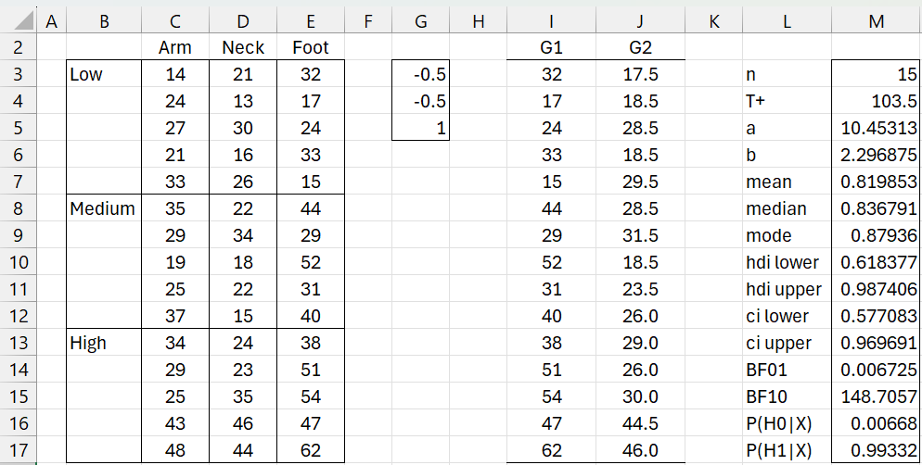Click the Foot heading cell
This screenshot has height=465, width=922.
tap(310, 47)
